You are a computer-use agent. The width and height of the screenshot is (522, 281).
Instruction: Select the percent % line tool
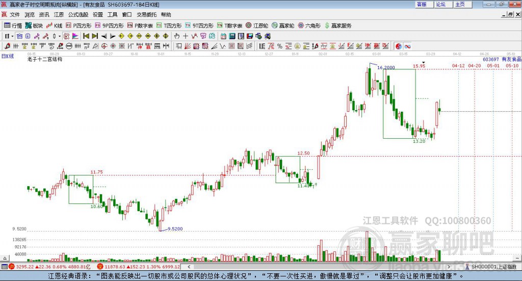(280, 46)
